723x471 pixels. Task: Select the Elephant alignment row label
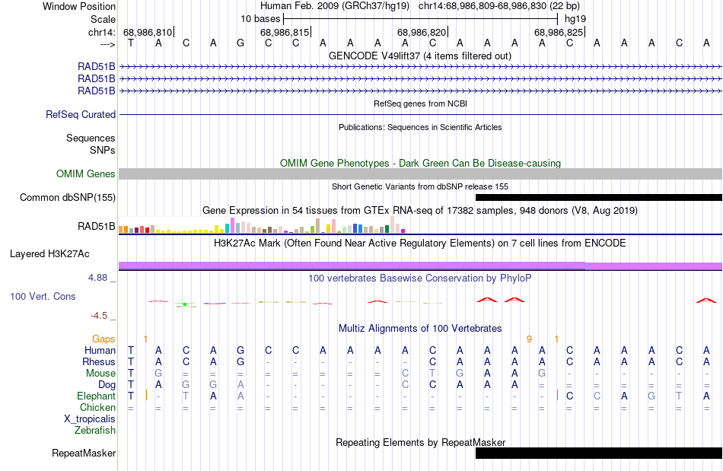click(96, 396)
